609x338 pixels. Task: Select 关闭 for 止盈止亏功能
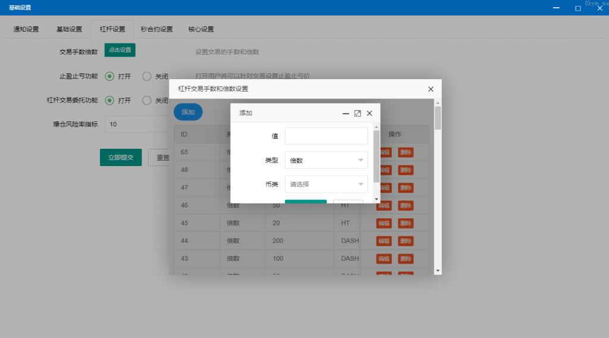[147, 76]
